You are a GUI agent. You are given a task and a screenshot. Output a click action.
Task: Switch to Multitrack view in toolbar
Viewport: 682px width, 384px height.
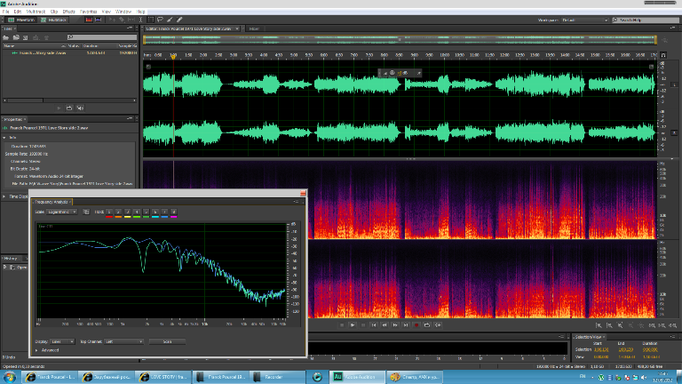(53, 20)
